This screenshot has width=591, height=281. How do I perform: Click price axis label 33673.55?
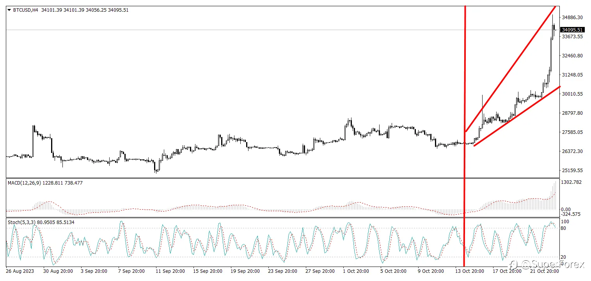click(572, 37)
